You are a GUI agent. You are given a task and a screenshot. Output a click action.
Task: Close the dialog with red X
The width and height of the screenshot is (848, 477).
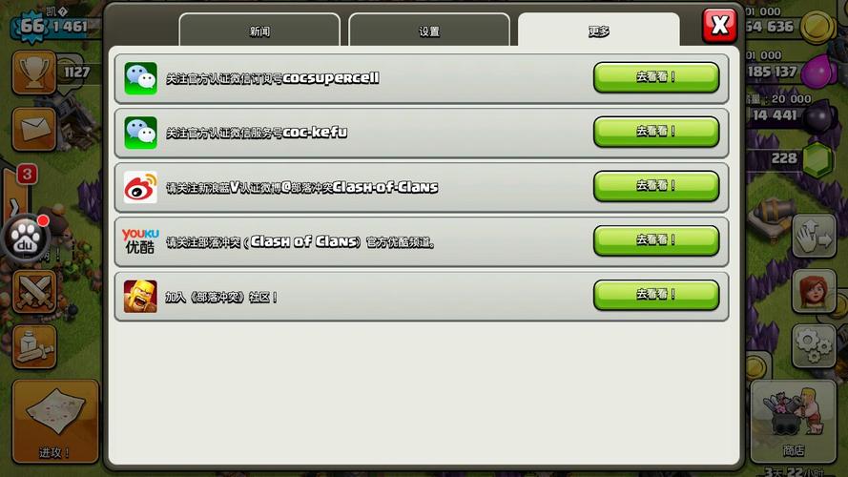point(719,26)
